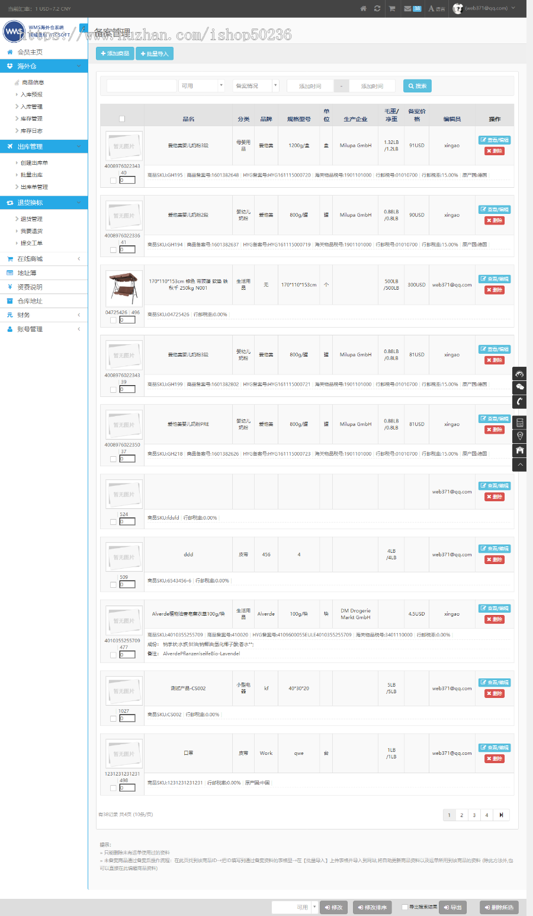Open the shopping cart icon in top bar
Viewport: 533px width, 916px height.
tap(391, 8)
